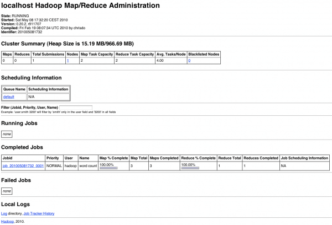Open job_201005081732_0001 details link
The height and width of the screenshot is (225, 332).
coord(23,166)
